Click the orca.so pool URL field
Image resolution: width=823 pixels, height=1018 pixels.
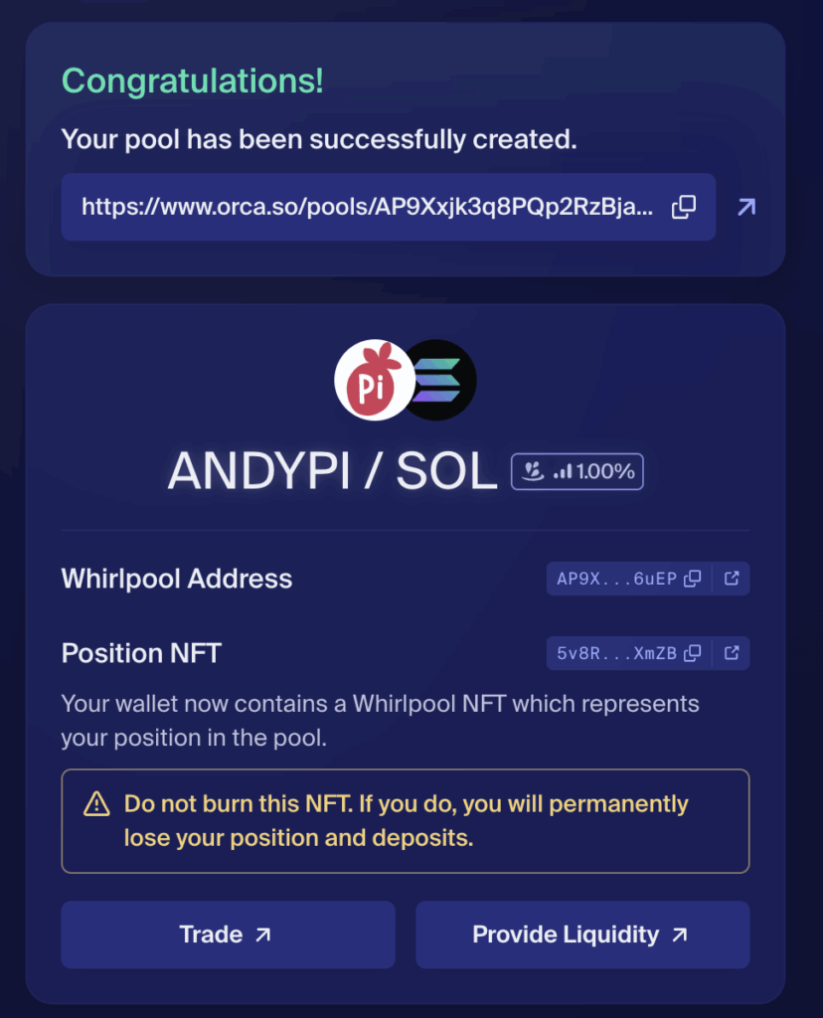388,207
